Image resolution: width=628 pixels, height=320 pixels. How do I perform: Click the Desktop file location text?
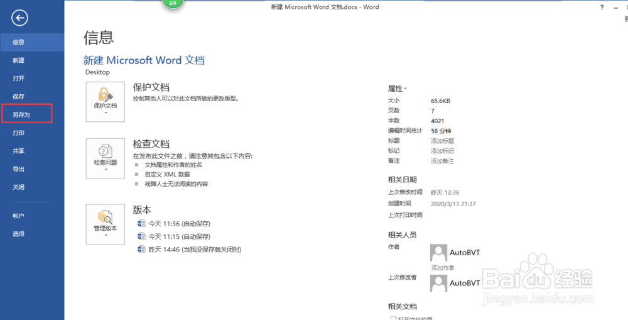[97, 72]
